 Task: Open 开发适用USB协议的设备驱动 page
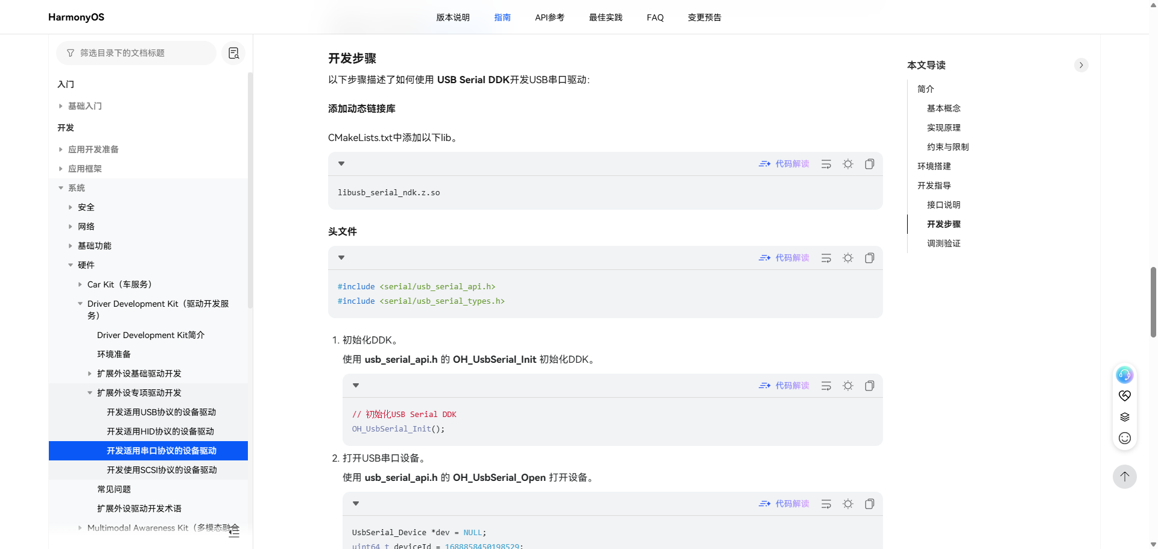point(161,412)
